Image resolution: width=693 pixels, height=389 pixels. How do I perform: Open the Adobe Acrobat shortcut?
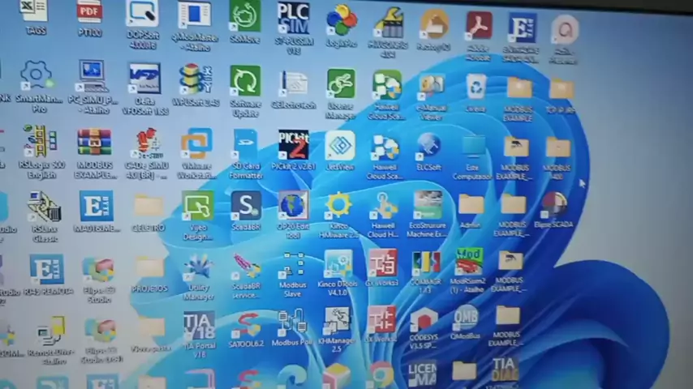coord(478,26)
